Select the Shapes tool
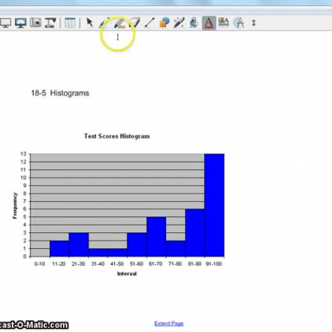The width and height of the screenshot is (332, 332). [x=164, y=23]
